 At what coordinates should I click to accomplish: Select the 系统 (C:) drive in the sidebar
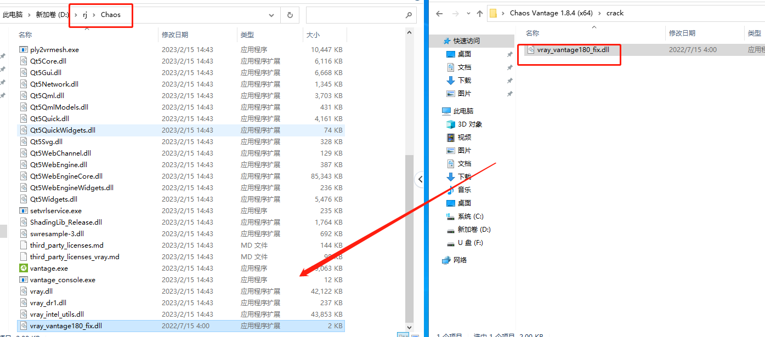pos(471,216)
